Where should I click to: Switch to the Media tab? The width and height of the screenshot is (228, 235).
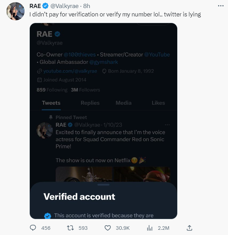click(x=124, y=103)
